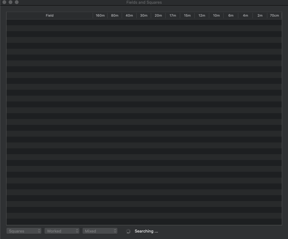Click the Field column header
This screenshot has height=239, width=288.
49,15
